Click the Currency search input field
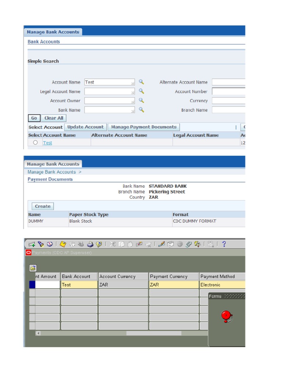This screenshot has width=282, height=376. click(x=228, y=101)
